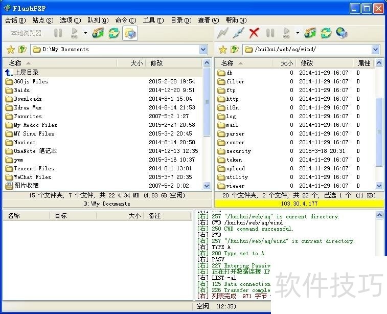
Task: Click the remote pane pause button
Action: pyautogui.click(x=270, y=33)
